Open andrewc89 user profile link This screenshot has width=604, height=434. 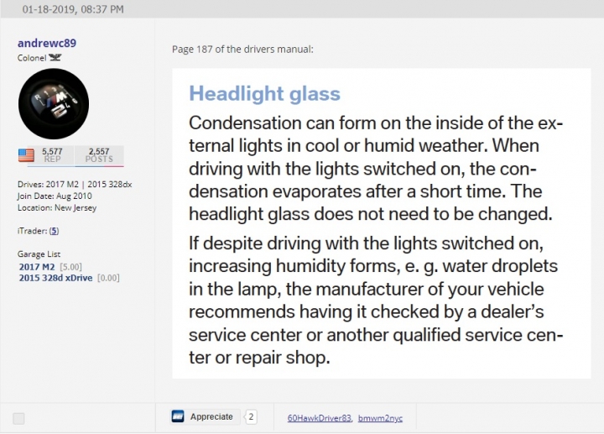(47, 43)
